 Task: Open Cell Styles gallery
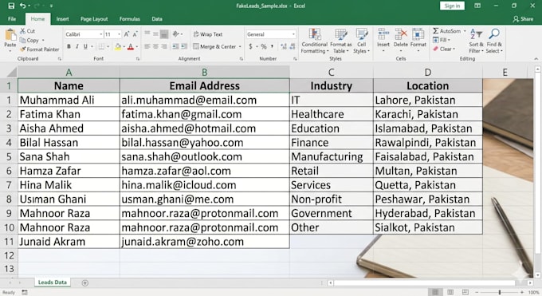click(362, 41)
